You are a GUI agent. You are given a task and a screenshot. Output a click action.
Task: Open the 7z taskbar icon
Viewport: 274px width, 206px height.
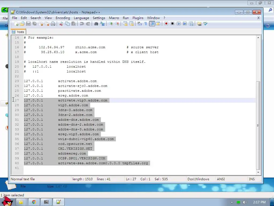46,202
